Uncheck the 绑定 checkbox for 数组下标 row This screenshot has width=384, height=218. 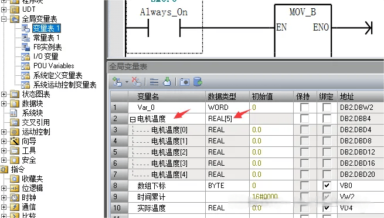pos(327,185)
